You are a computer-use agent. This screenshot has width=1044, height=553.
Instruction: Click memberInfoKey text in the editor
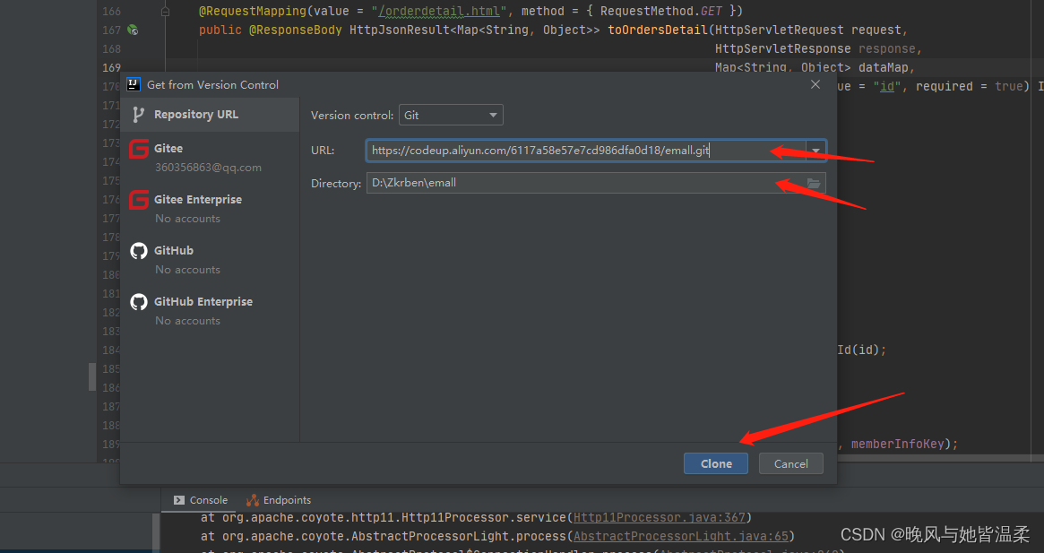(x=897, y=444)
